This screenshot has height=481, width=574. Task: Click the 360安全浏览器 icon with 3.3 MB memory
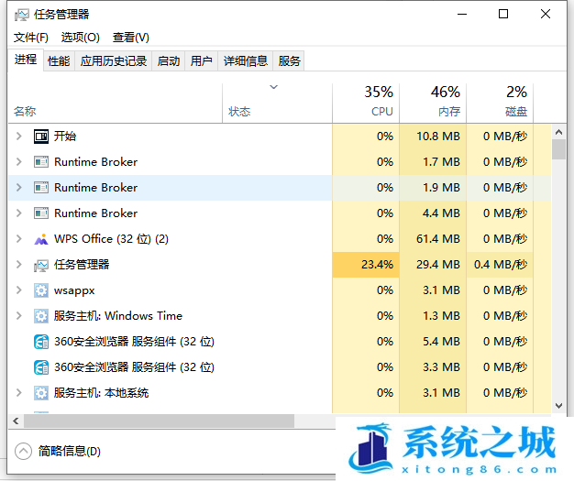(41, 367)
